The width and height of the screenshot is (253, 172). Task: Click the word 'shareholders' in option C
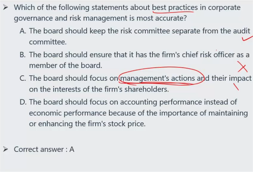pyautogui.click(x=147, y=89)
